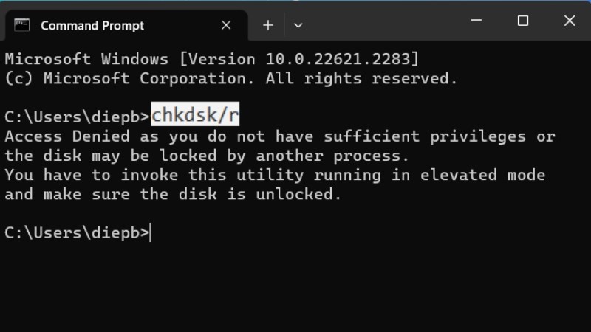Expand the new tab profile dropdown chevron
Screen dimensions: 591x332
point(298,25)
